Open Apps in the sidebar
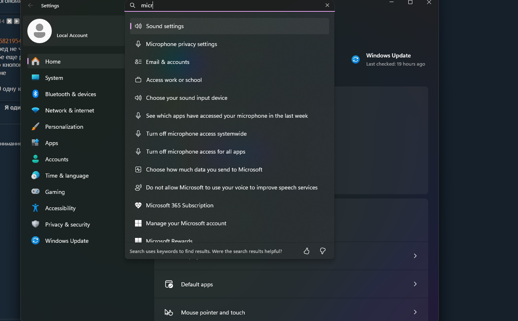This screenshot has width=518, height=321. click(76, 143)
